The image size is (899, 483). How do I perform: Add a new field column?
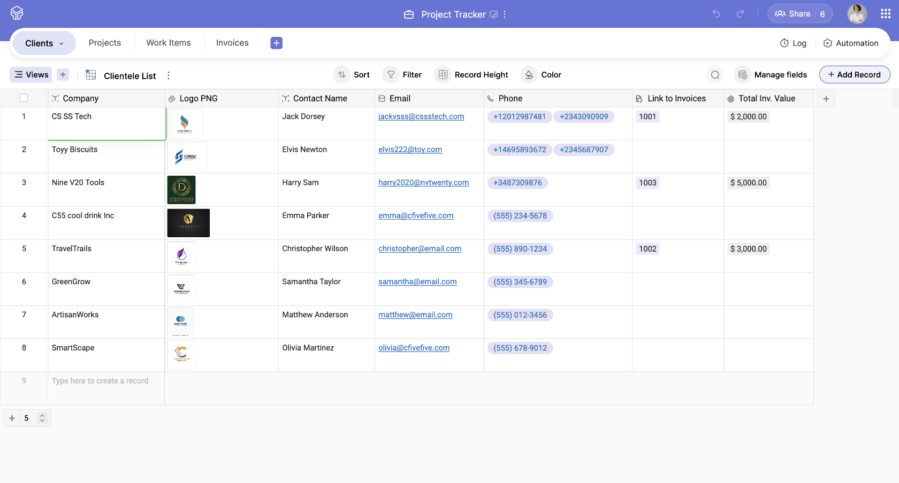(826, 99)
